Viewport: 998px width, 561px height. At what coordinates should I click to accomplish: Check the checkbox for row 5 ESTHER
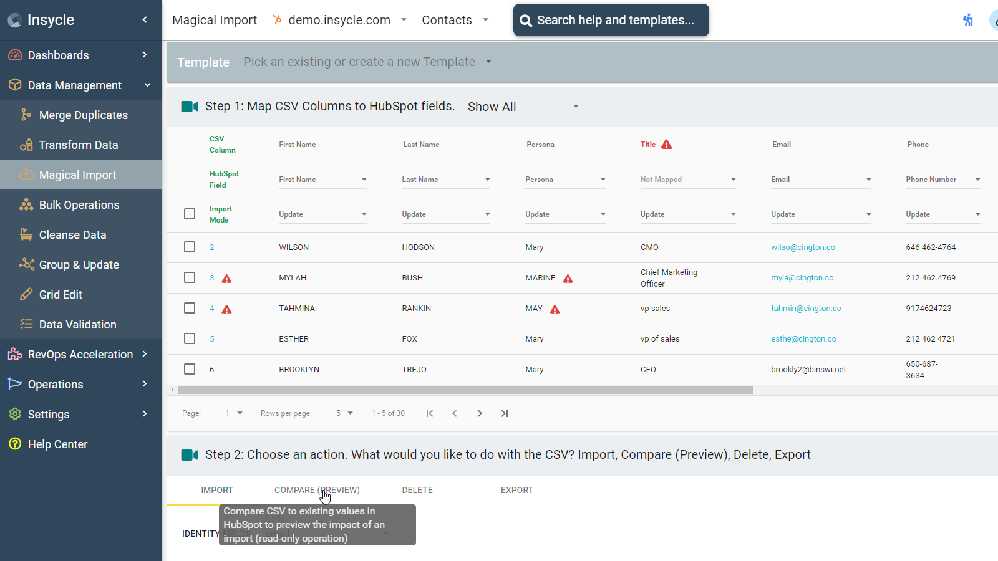pos(190,338)
